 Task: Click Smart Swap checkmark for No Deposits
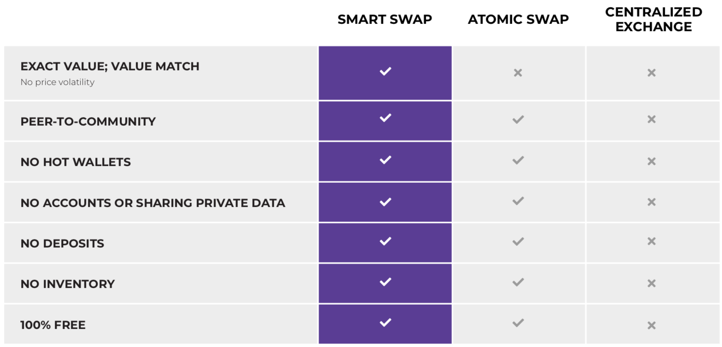[x=385, y=241]
